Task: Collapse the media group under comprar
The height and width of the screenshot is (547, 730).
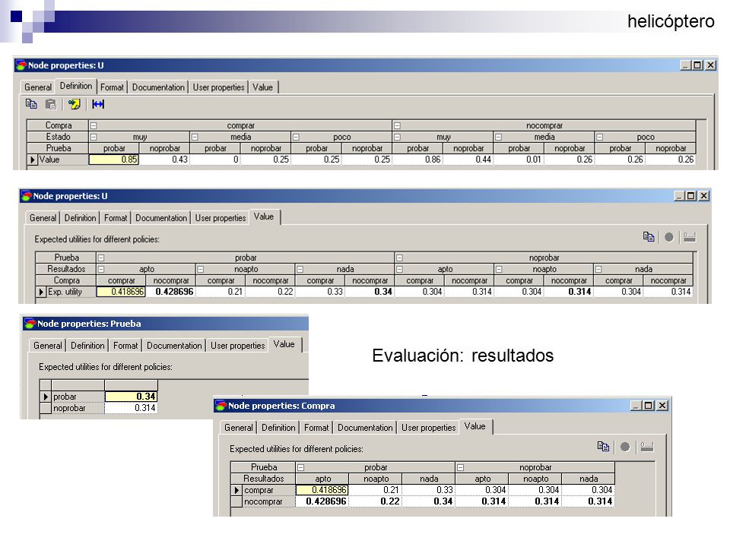Action: tap(195, 137)
